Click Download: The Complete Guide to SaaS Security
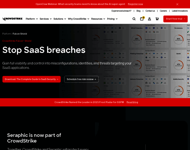The height and width of the screenshot is (150, 190). pyautogui.click(x=31, y=79)
